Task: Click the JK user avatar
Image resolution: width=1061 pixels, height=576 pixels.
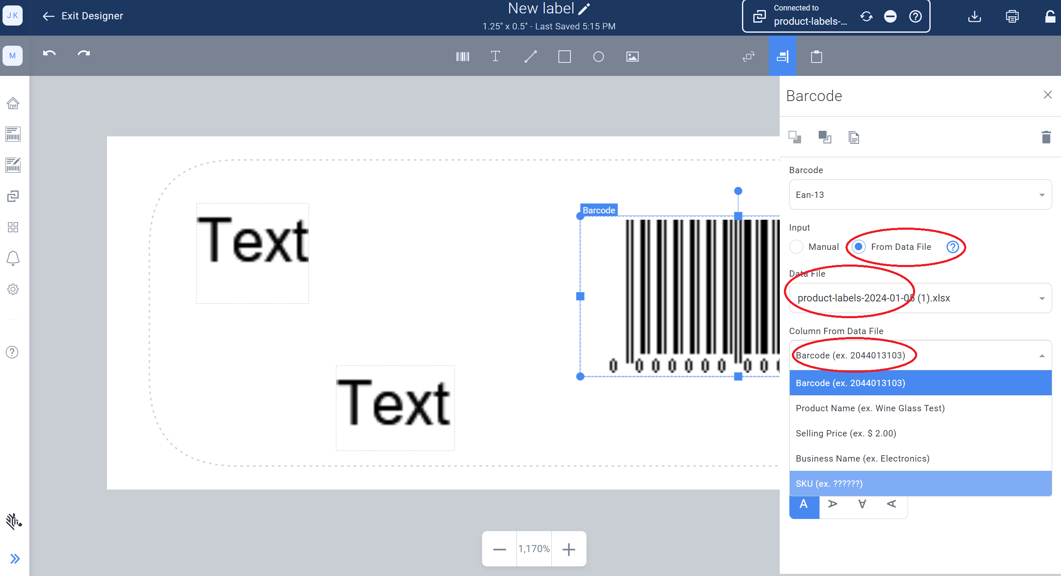Action: [x=13, y=16]
